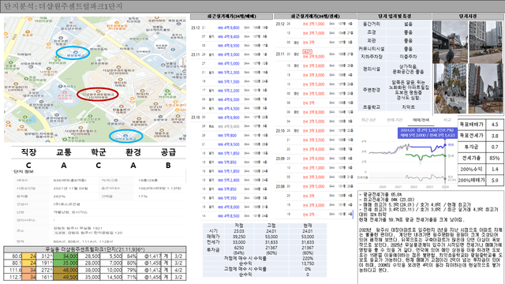Select the 200%수익 value 1.4
Viewport: 505px width, 284px height.
click(495, 169)
